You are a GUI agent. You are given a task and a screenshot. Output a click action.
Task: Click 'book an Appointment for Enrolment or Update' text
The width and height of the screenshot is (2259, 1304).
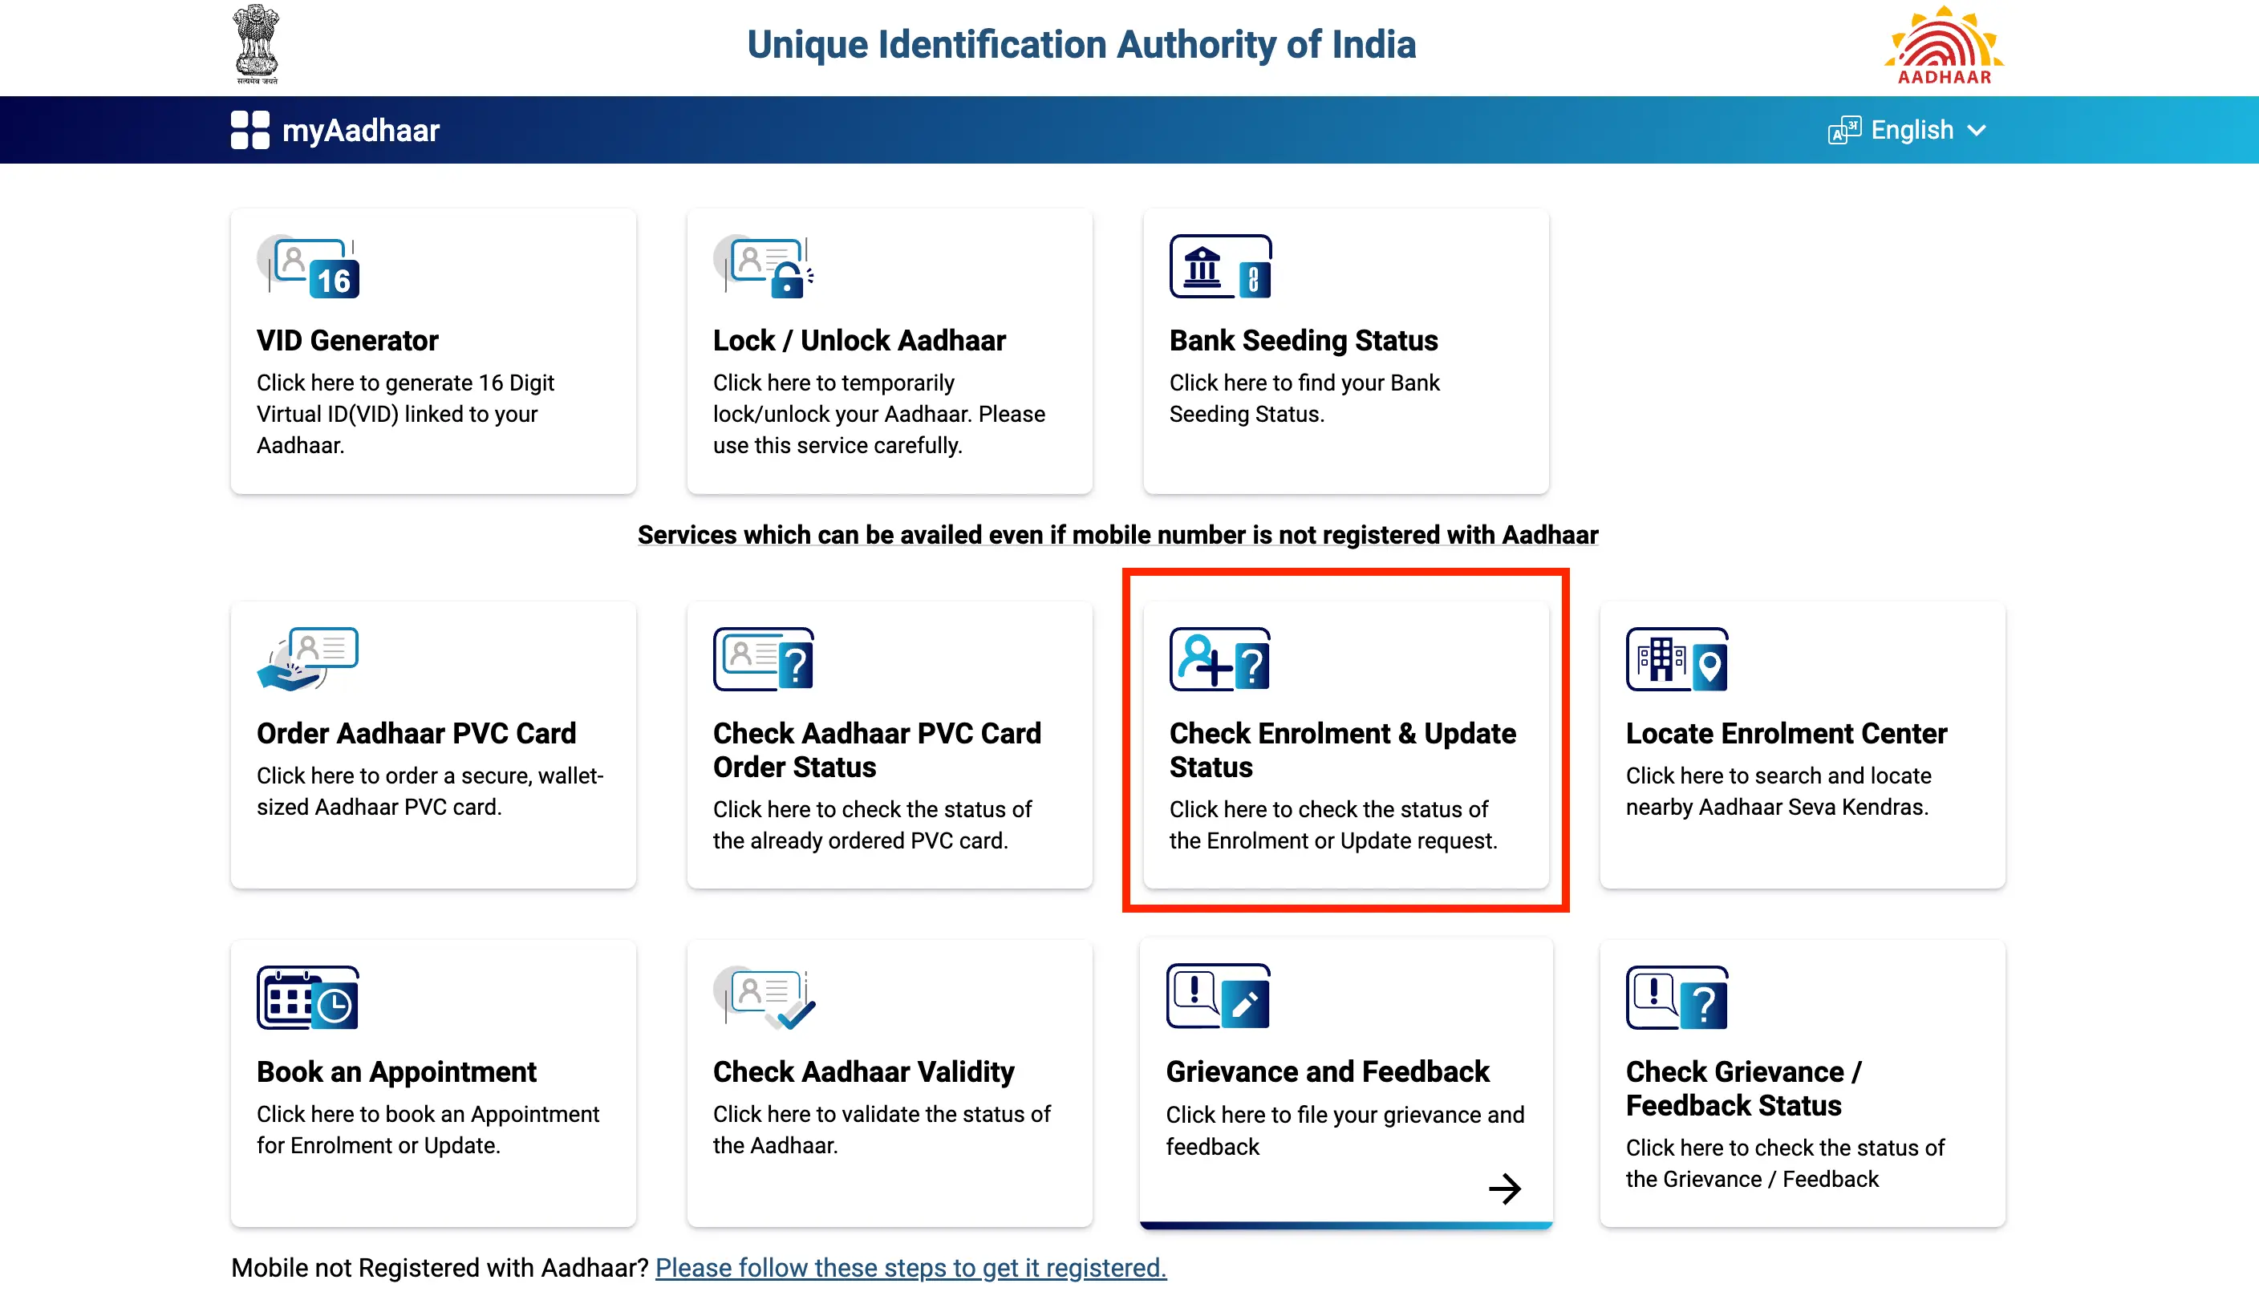click(428, 1129)
